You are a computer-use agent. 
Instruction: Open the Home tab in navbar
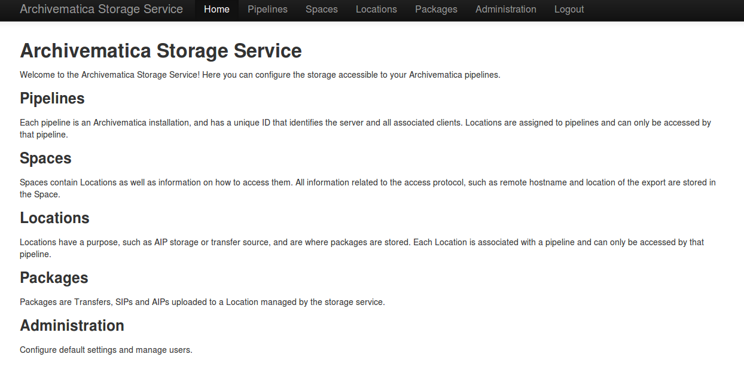217,10
